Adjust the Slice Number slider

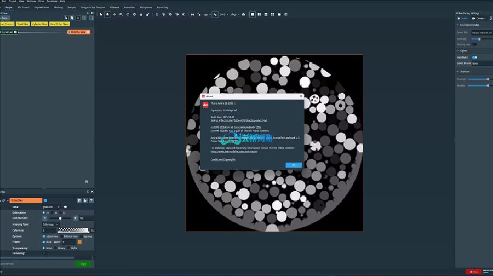(60, 219)
